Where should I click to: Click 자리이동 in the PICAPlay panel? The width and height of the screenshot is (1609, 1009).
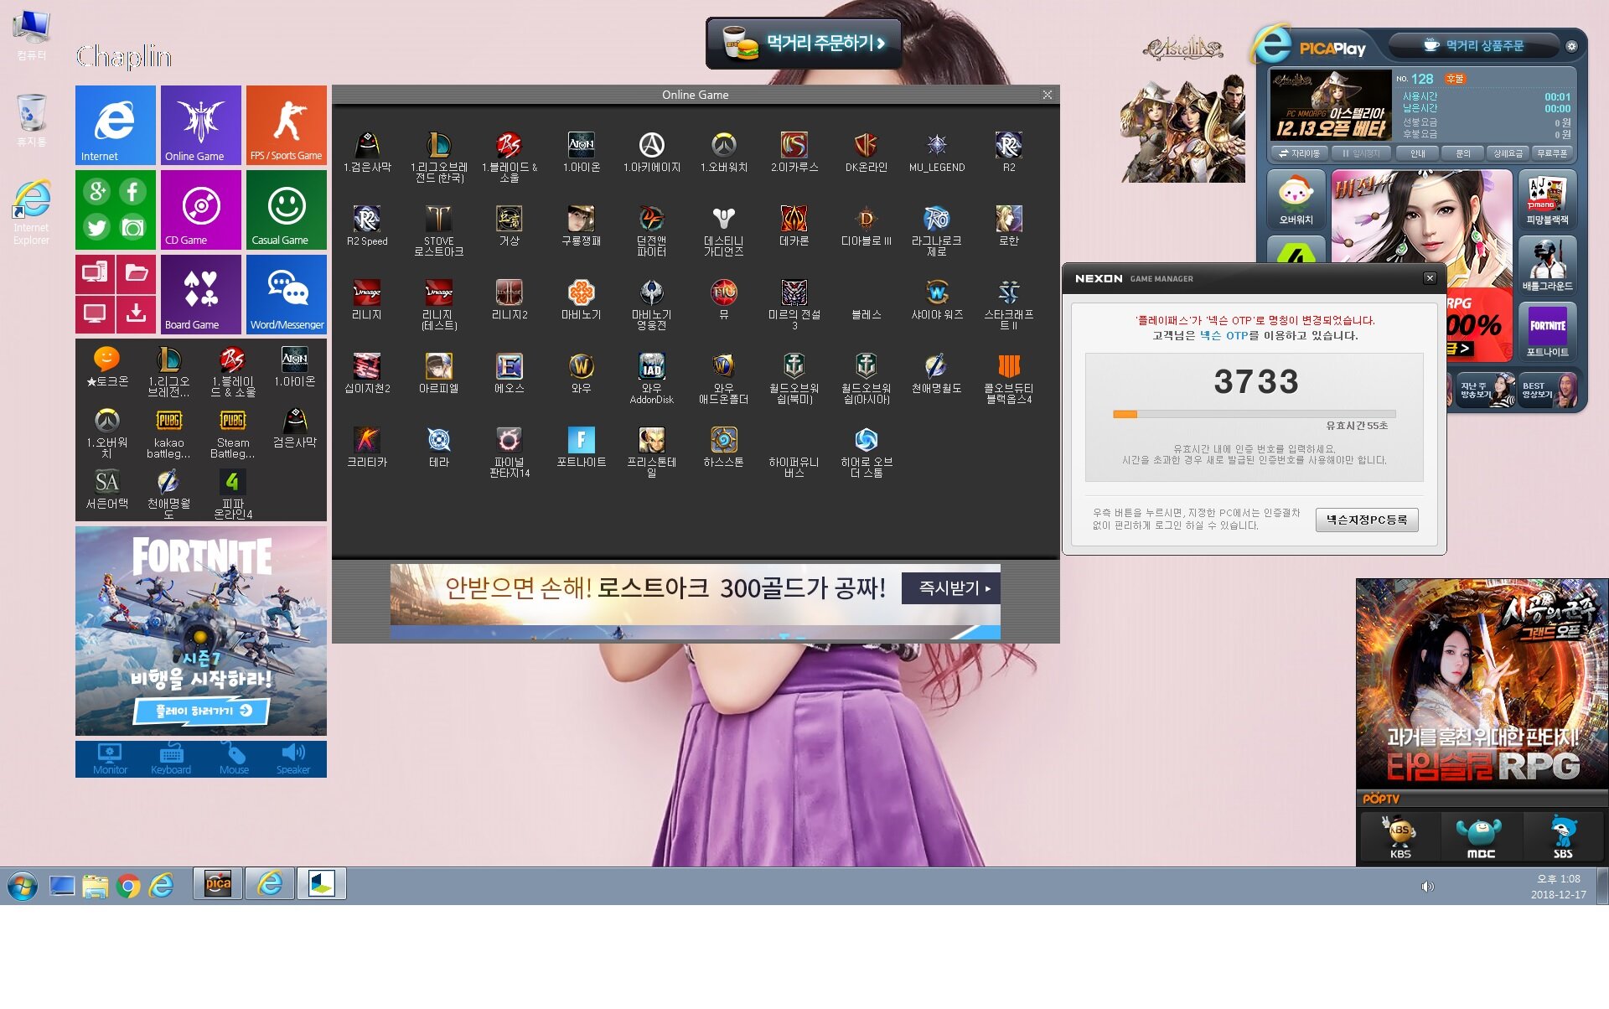1300,153
